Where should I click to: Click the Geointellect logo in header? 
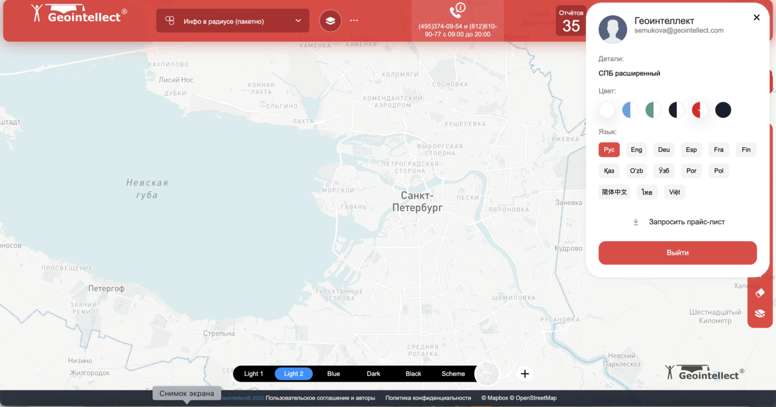79,13
